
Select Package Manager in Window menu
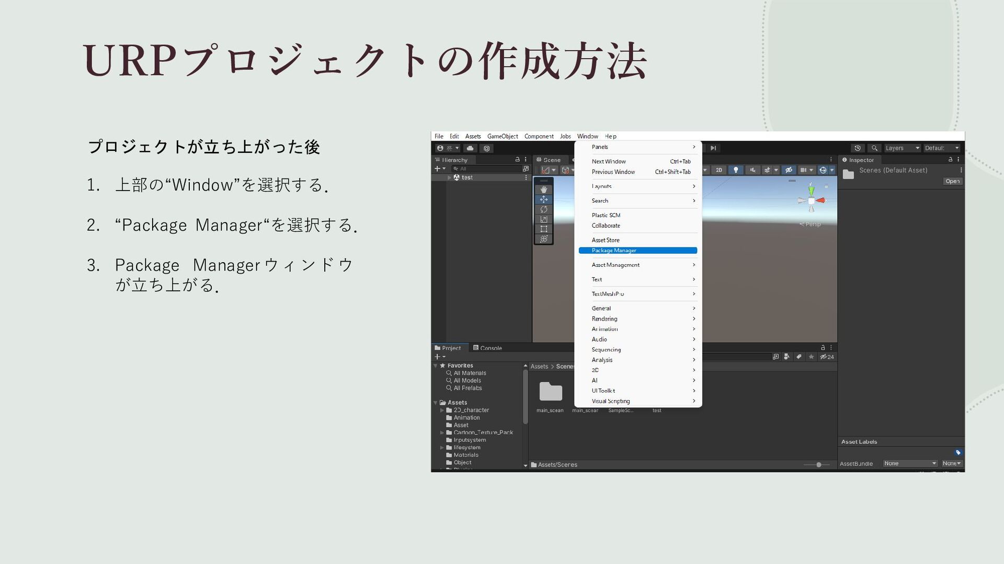(x=638, y=251)
